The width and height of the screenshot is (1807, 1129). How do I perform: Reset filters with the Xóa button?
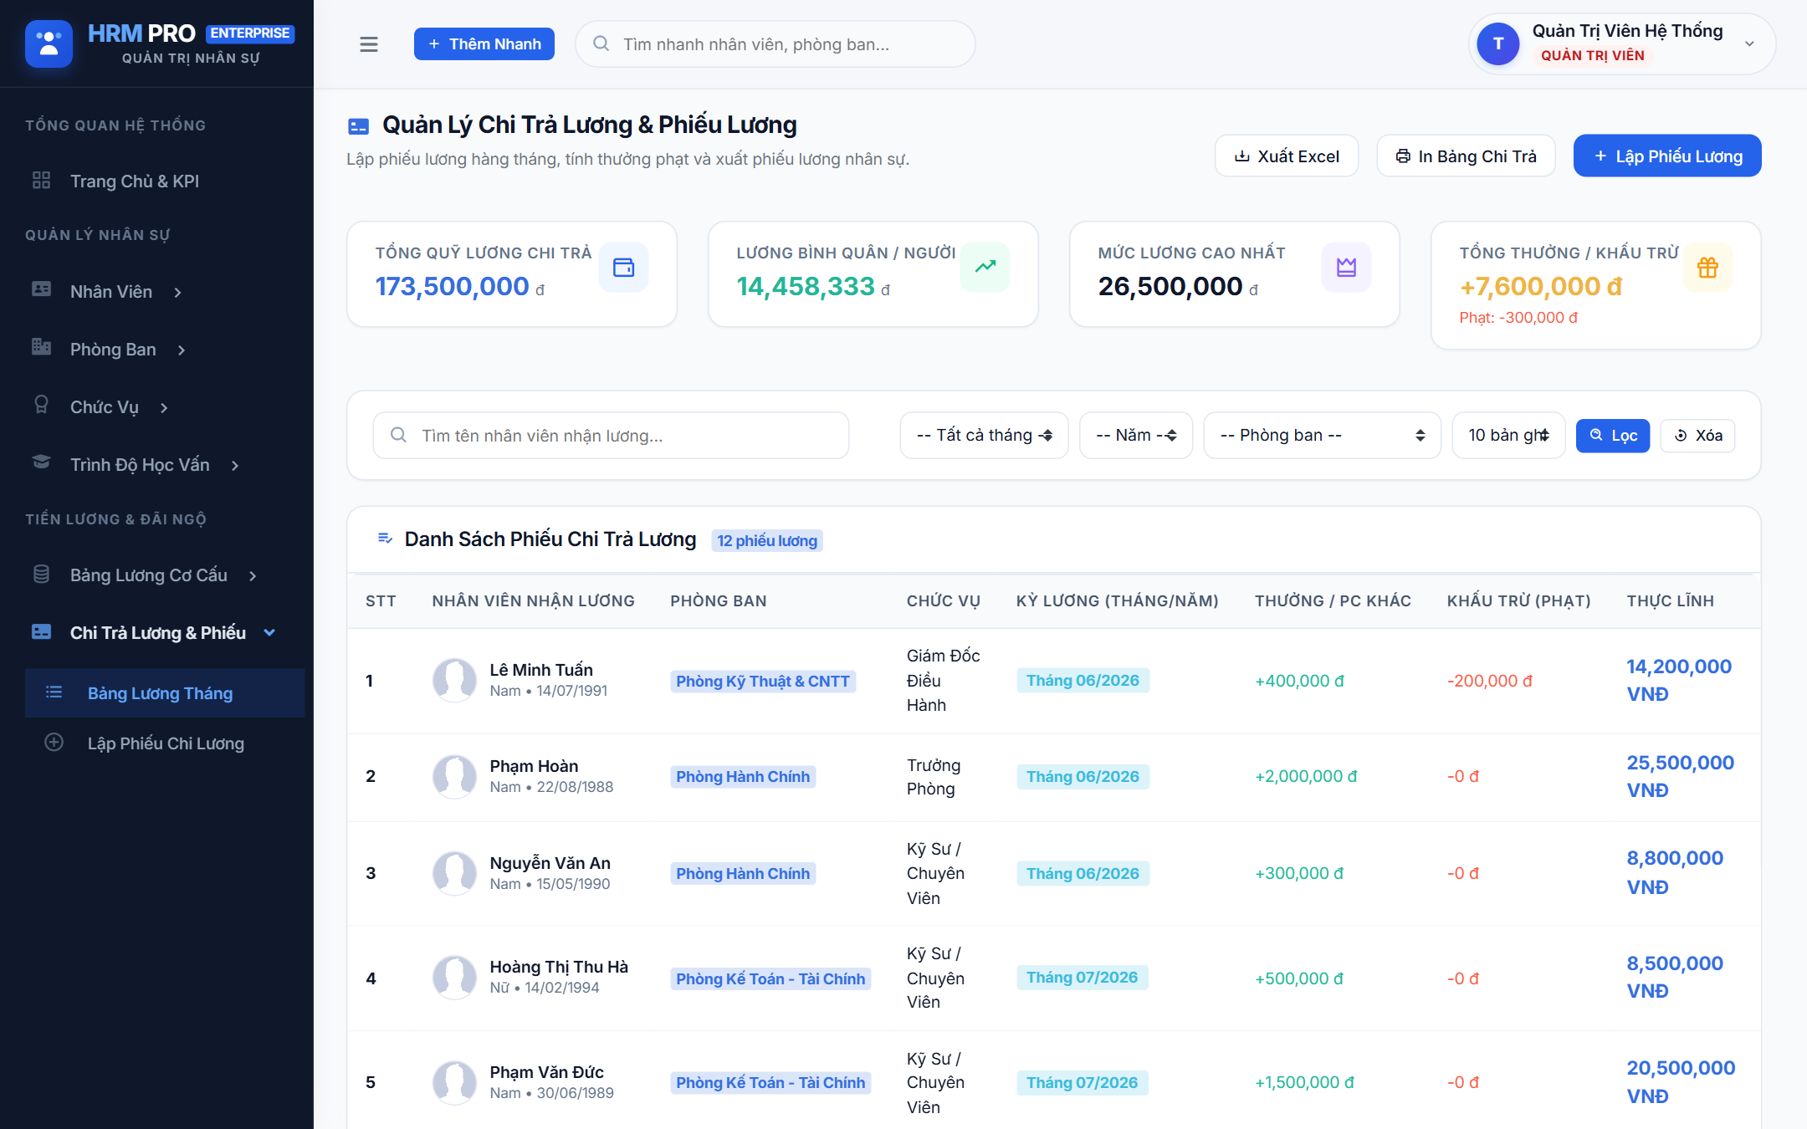click(1697, 436)
